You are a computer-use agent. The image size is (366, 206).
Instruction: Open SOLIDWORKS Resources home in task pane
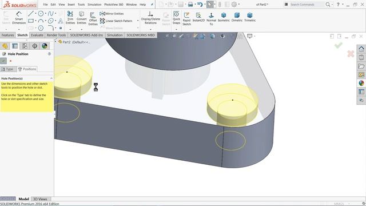pyautogui.click(x=361, y=49)
